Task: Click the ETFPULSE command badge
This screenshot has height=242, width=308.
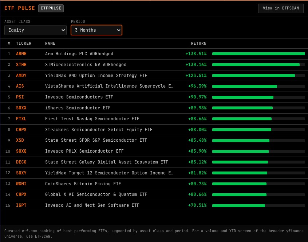Action: (51, 8)
